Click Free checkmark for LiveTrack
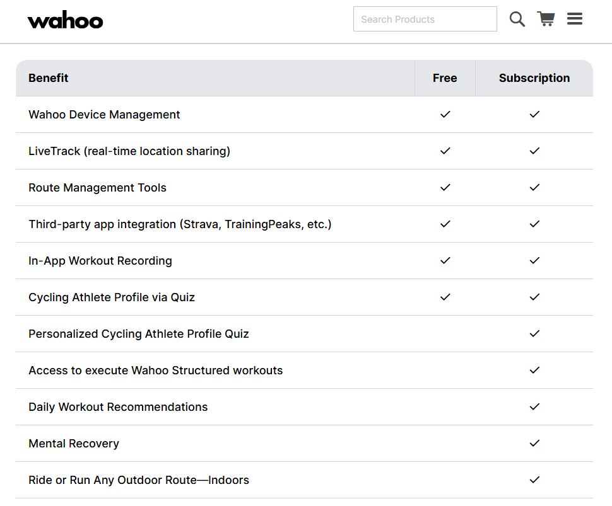The height and width of the screenshot is (506, 612). (x=445, y=151)
